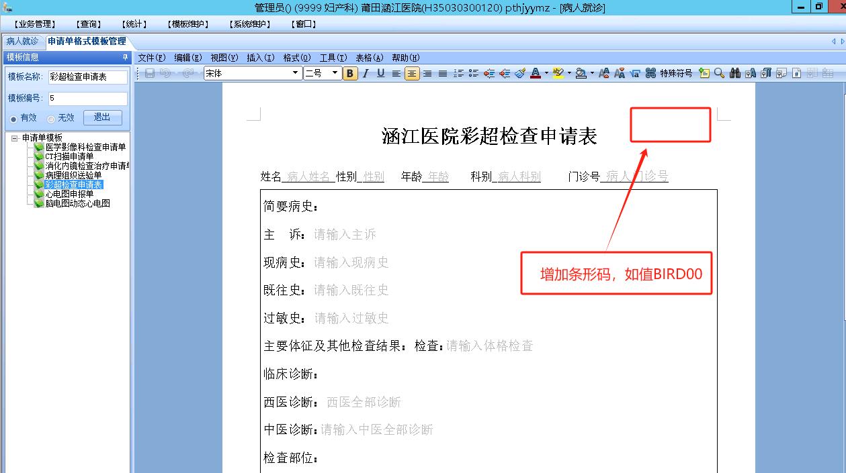Pin the 模板信息 panel
The width and height of the screenshot is (846, 473).
click(x=125, y=58)
